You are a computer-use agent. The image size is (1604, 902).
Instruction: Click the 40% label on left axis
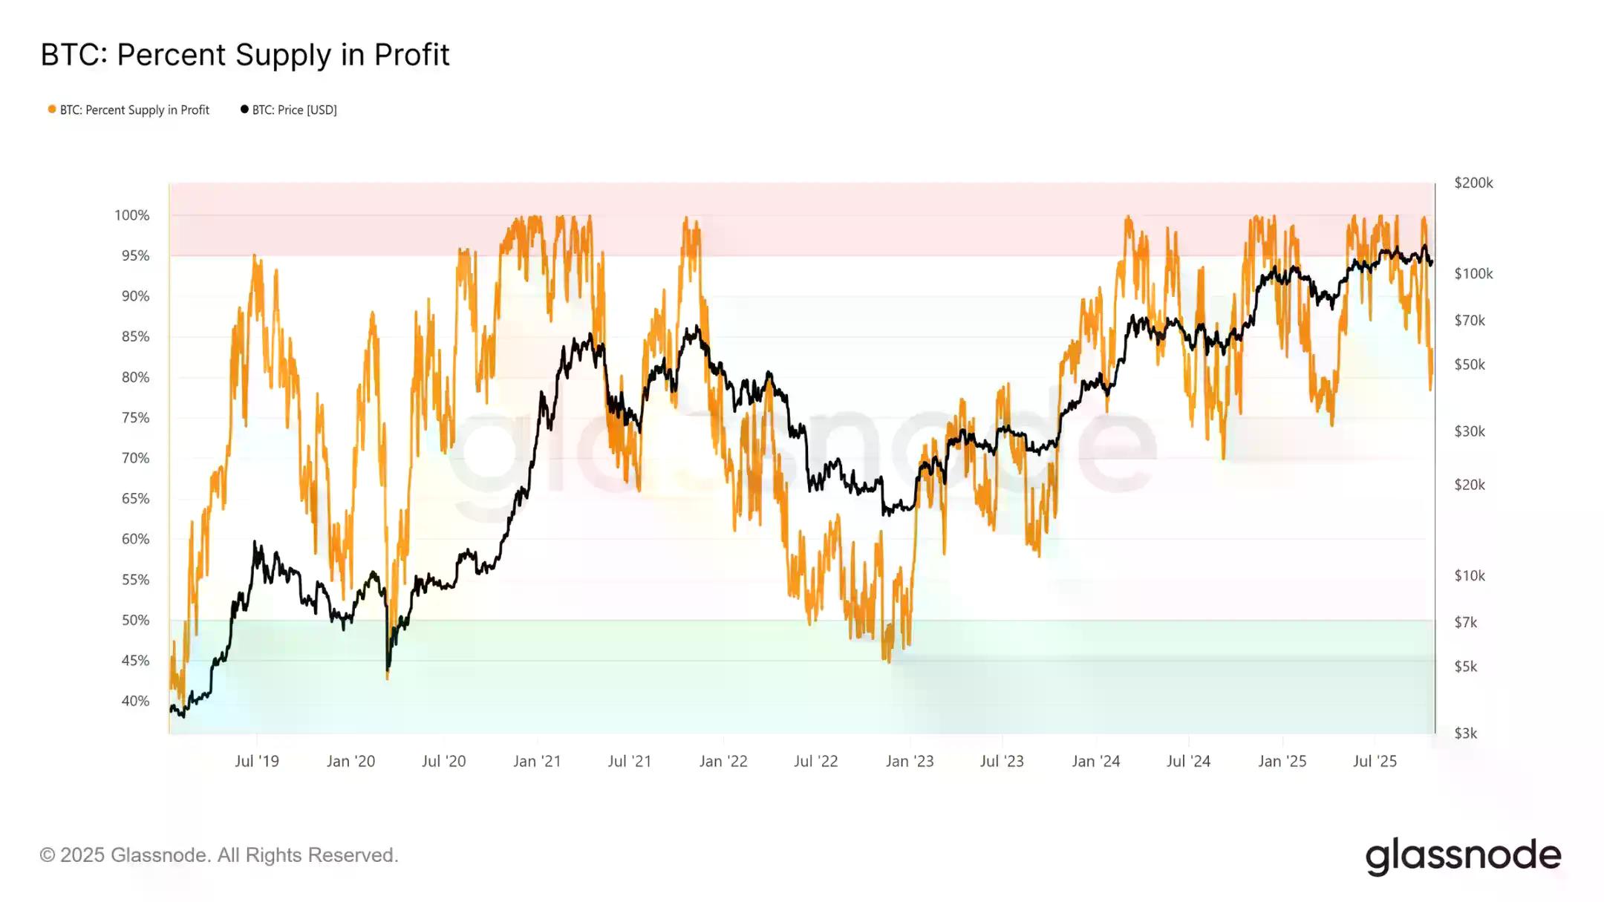(x=135, y=701)
